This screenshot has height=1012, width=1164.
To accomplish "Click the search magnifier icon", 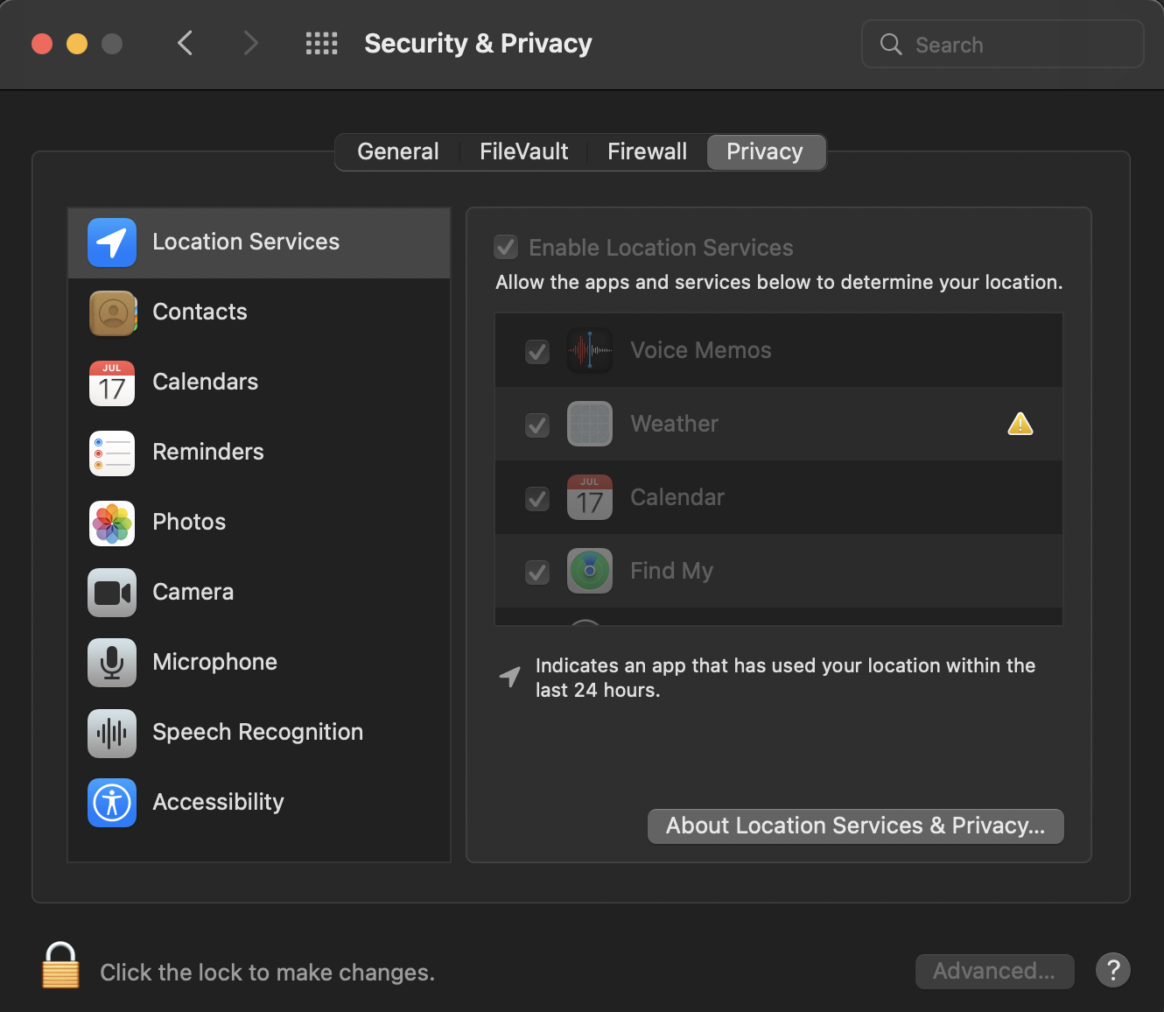I will [x=891, y=45].
